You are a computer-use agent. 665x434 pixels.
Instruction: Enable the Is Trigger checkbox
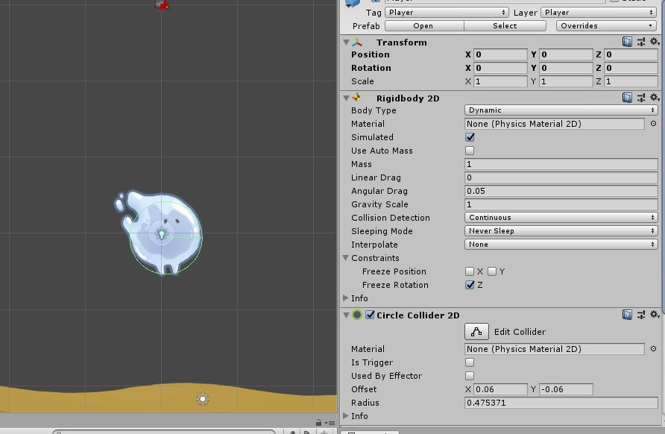470,362
